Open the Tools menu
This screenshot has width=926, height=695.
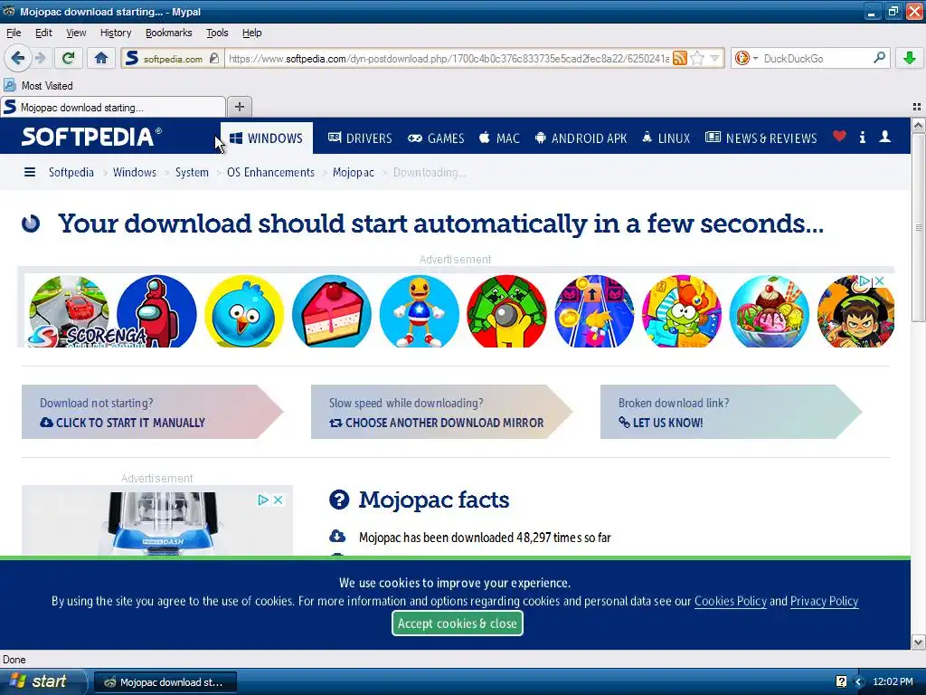[x=217, y=33]
